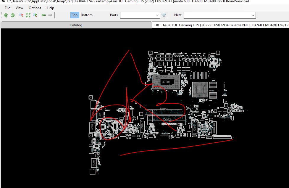Image resolution: width=289 pixels, height=188 pixels.
Task: Expand the Nets dropdown arrow
Action: coord(253,15)
